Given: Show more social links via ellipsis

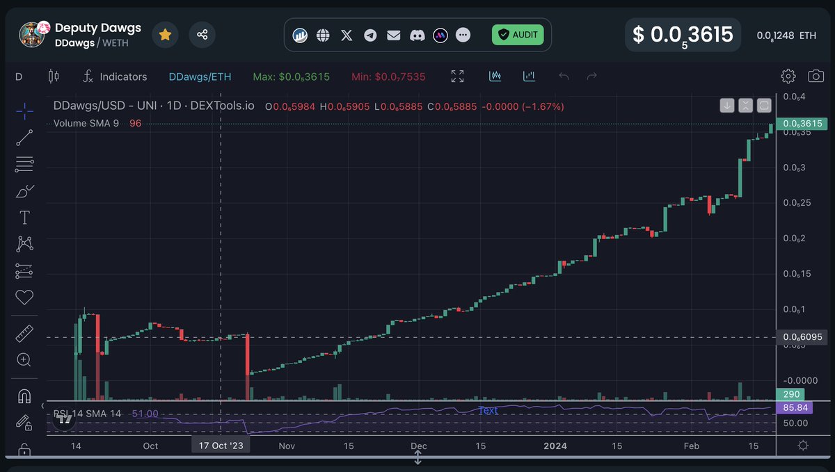Looking at the screenshot, I should [463, 34].
